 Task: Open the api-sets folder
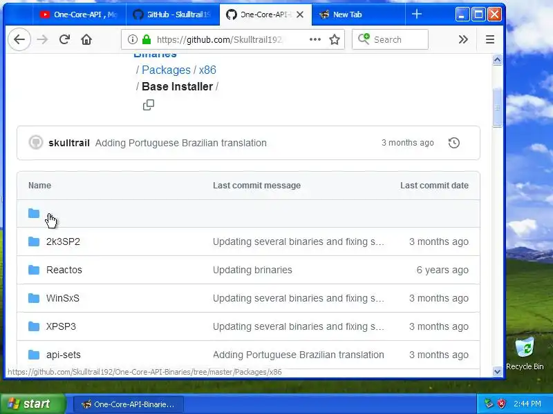[64, 355]
